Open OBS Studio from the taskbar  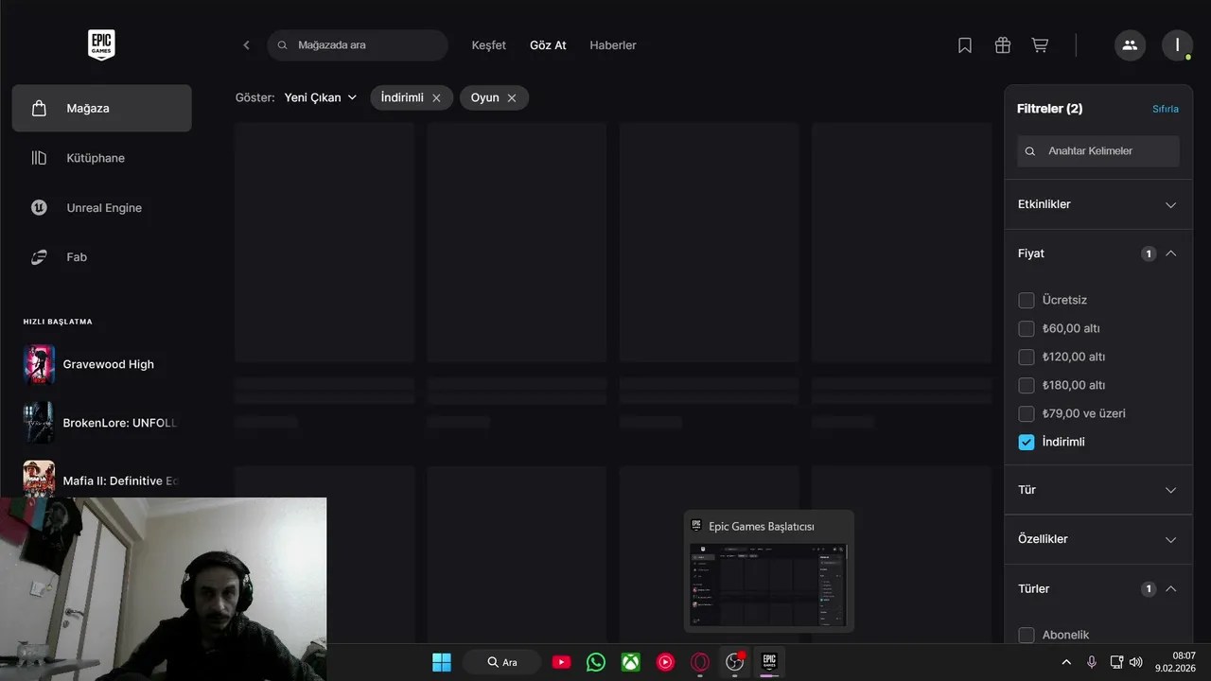735,662
